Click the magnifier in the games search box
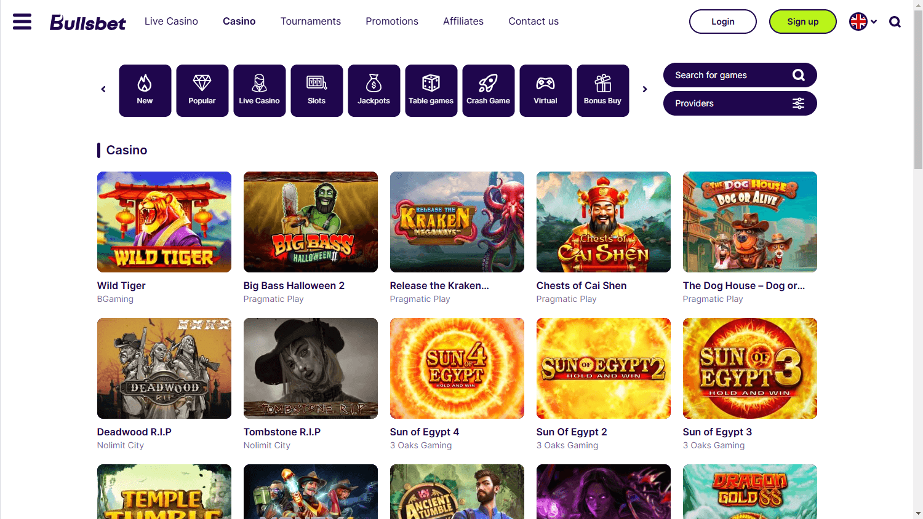Screen dimensions: 923x519 point(799,75)
